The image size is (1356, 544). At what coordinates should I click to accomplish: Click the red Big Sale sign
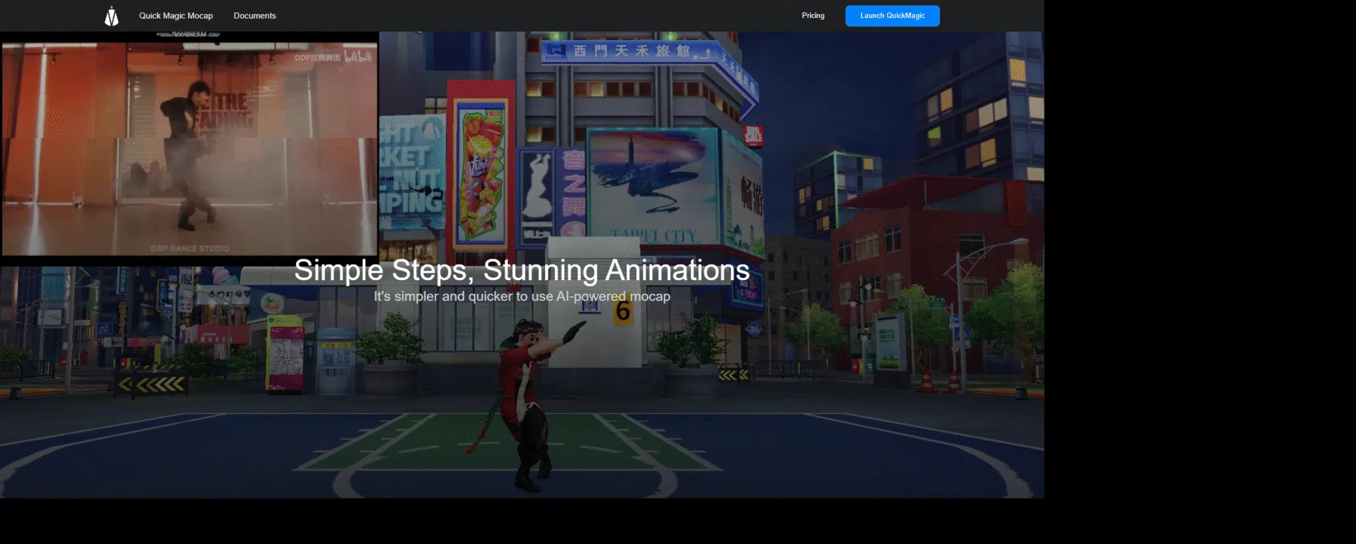(x=753, y=136)
